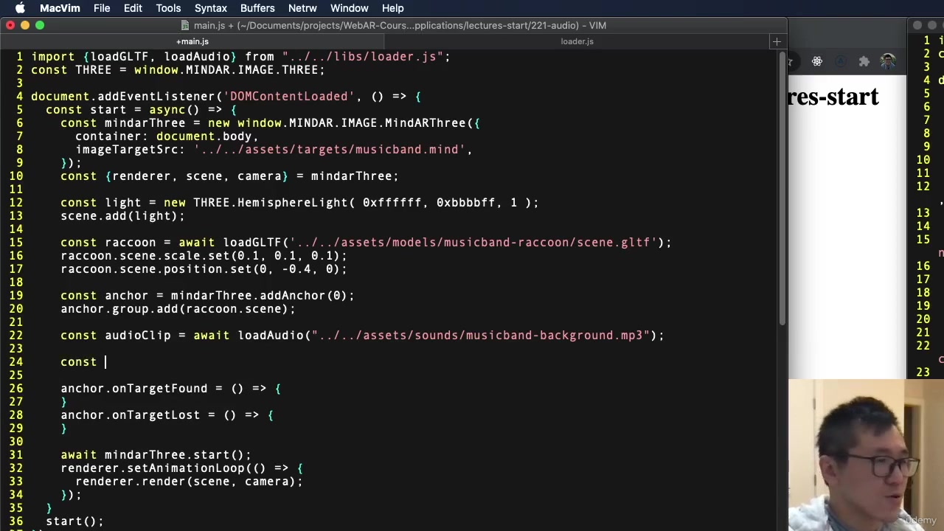Click the browser extensions puzzle icon
This screenshot has width=944, height=531.
864,61
